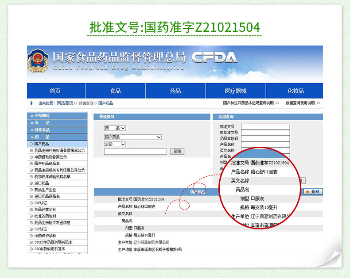Click the 返回 button with arrow
Screen dimensions: 350x278
(313, 191)
